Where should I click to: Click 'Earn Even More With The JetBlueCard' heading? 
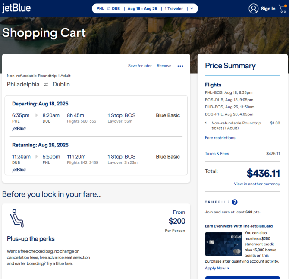tap(239, 226)
